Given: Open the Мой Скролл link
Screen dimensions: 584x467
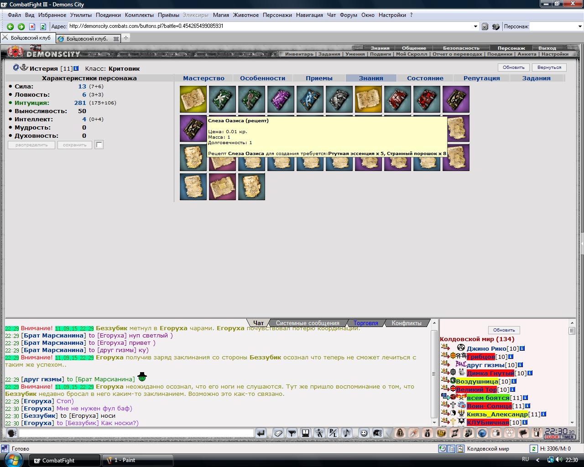Looking at the screenshot, I should [x=412, y=54].
